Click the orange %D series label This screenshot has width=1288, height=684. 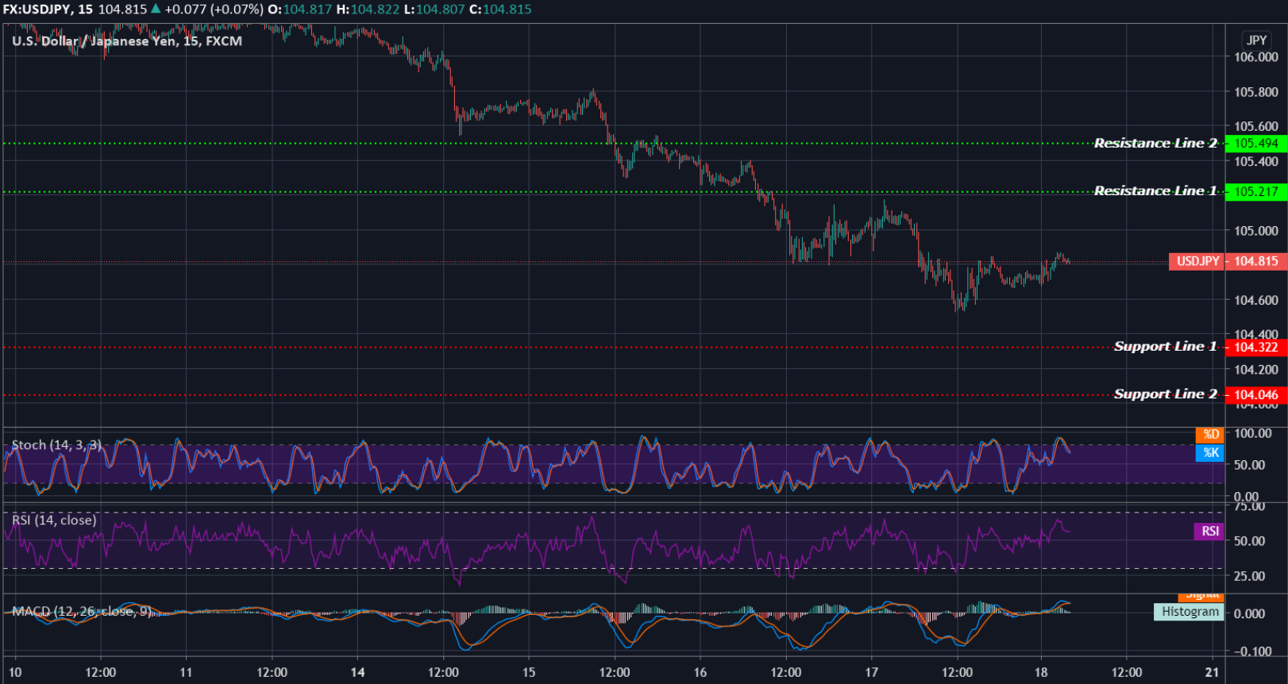tap(1210, 434)
